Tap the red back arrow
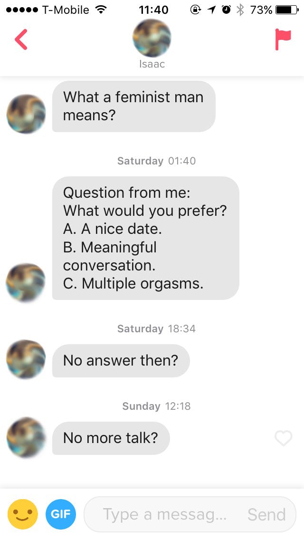 click(x=21, y=40)
